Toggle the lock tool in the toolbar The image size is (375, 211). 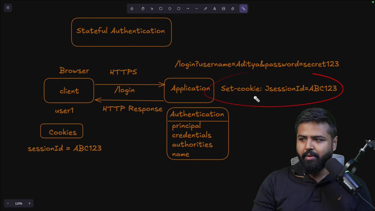pos(132,8)
